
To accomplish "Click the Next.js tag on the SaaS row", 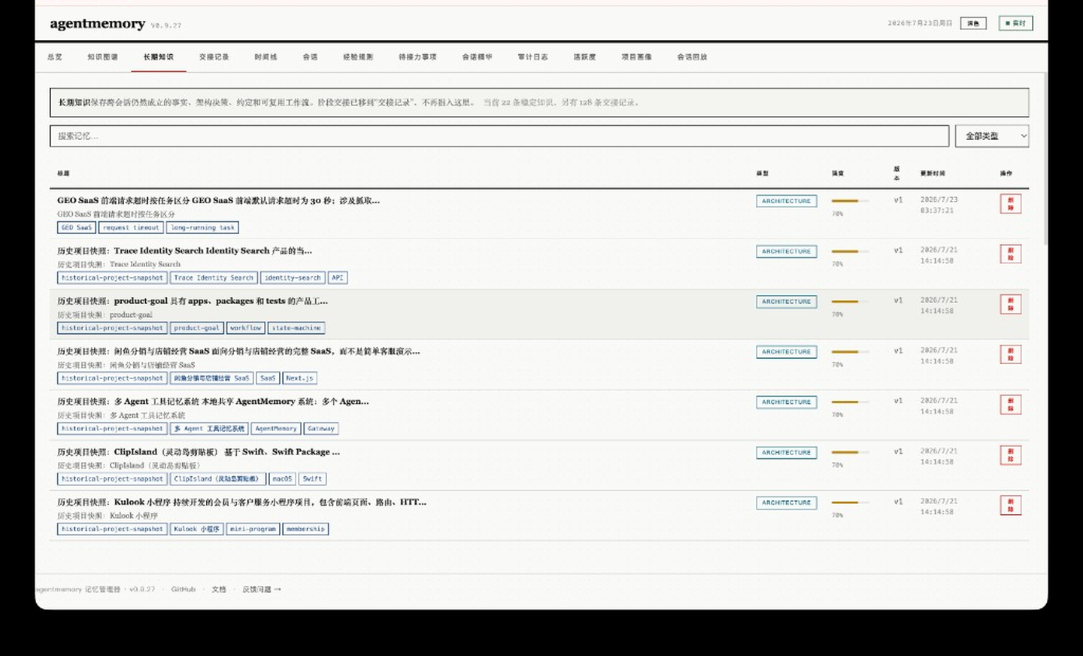I will tap(299, 378).
